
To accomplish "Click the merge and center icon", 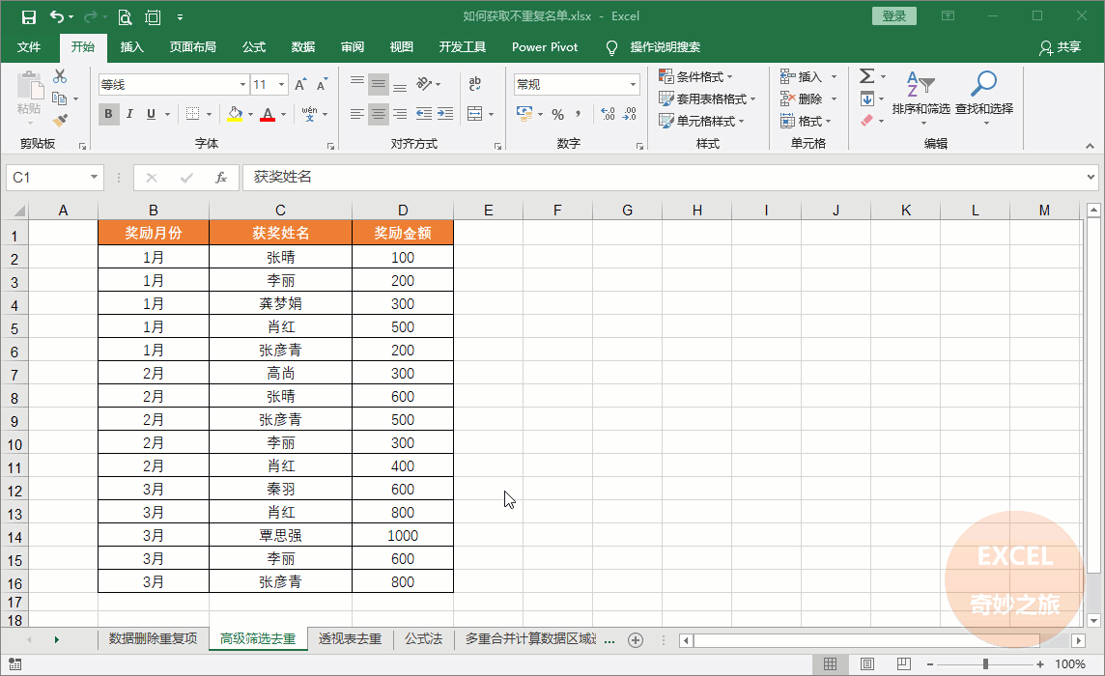I will click(475, 114).
